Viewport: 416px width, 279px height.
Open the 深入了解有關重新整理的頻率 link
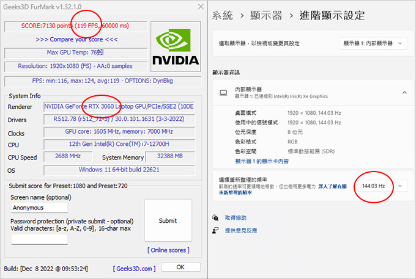tap(283, 189)
